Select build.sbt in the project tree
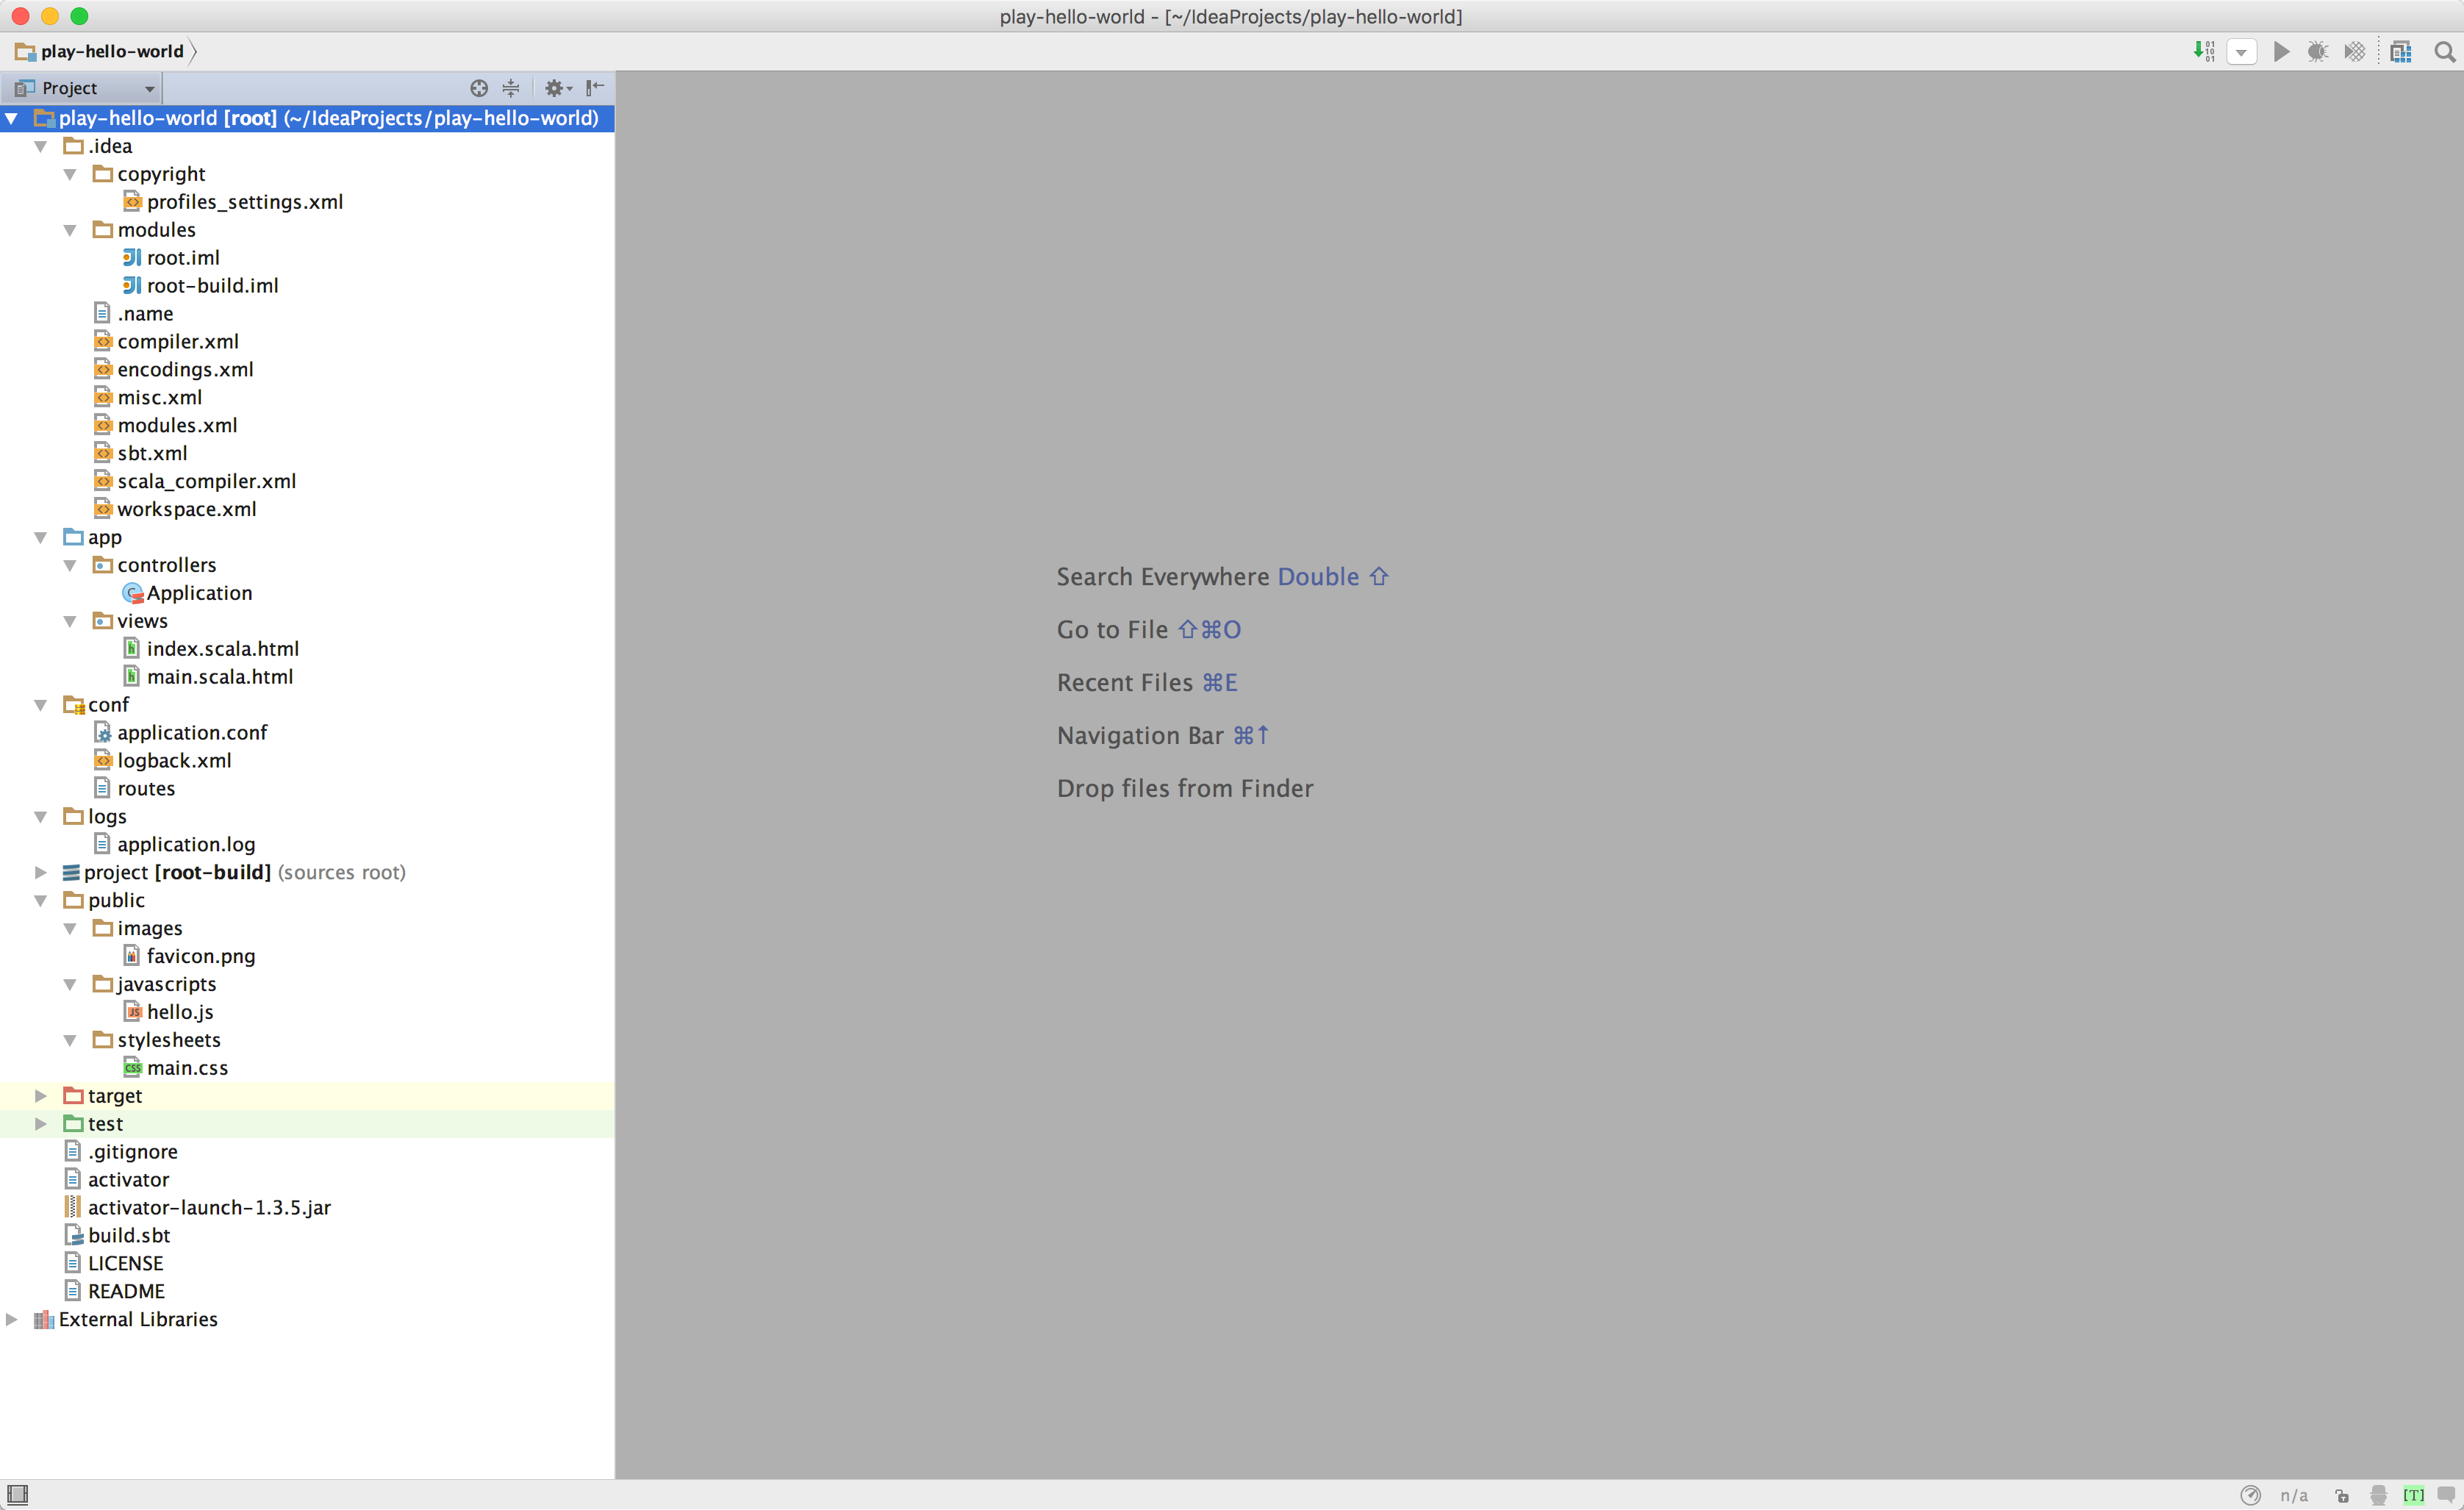This screenshot has height=1510, width=2464. [129, 1235]
